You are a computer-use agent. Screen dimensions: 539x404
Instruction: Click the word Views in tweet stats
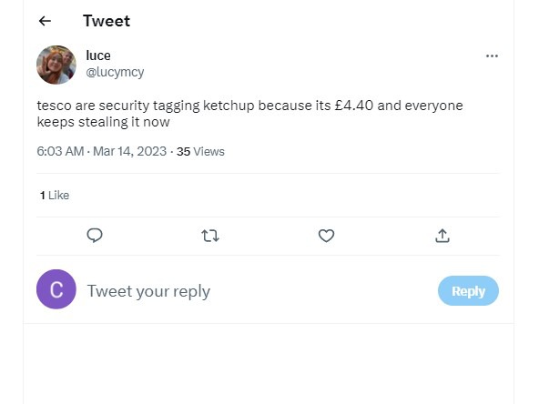208,151
